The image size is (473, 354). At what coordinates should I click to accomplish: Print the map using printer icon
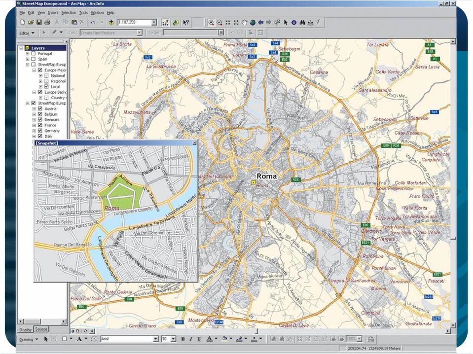pyautogui.click(x=47, y=22)
